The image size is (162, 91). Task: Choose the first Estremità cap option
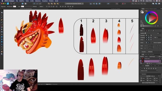146,35
